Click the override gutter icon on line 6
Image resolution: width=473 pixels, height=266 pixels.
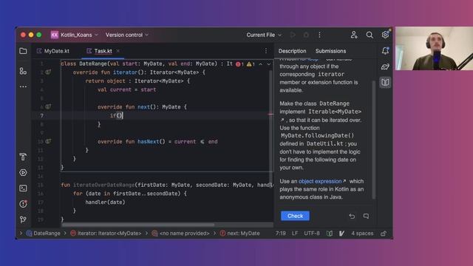48,106
